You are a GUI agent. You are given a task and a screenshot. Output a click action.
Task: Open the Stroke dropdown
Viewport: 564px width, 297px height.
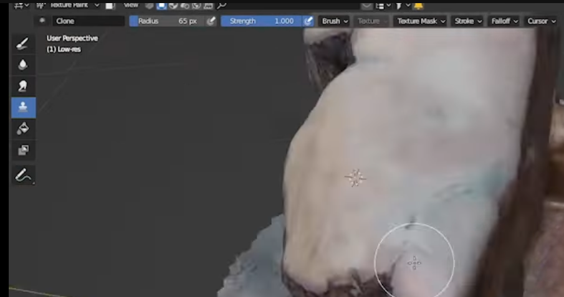tap(467, 21)
